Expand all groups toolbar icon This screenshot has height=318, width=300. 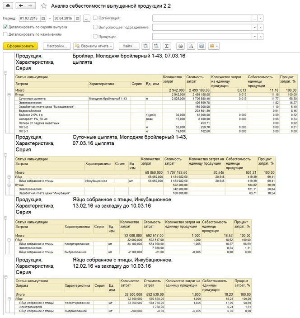[x=156, y=46]
